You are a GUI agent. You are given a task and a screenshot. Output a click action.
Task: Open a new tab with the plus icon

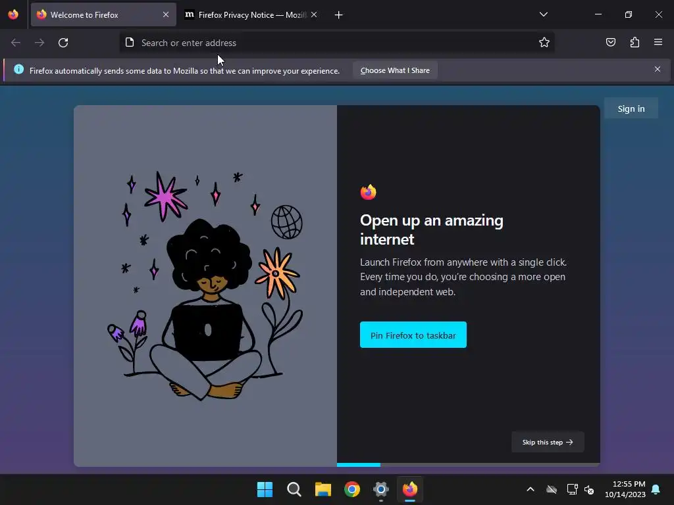point(339,15)
